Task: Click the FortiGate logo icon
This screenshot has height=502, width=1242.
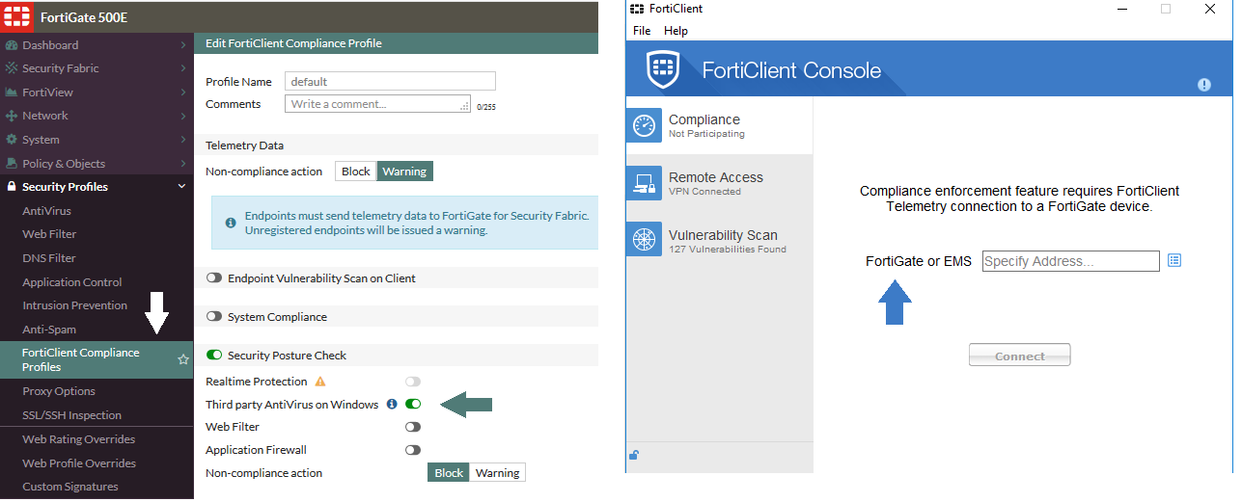Action: tap(16, 15)
